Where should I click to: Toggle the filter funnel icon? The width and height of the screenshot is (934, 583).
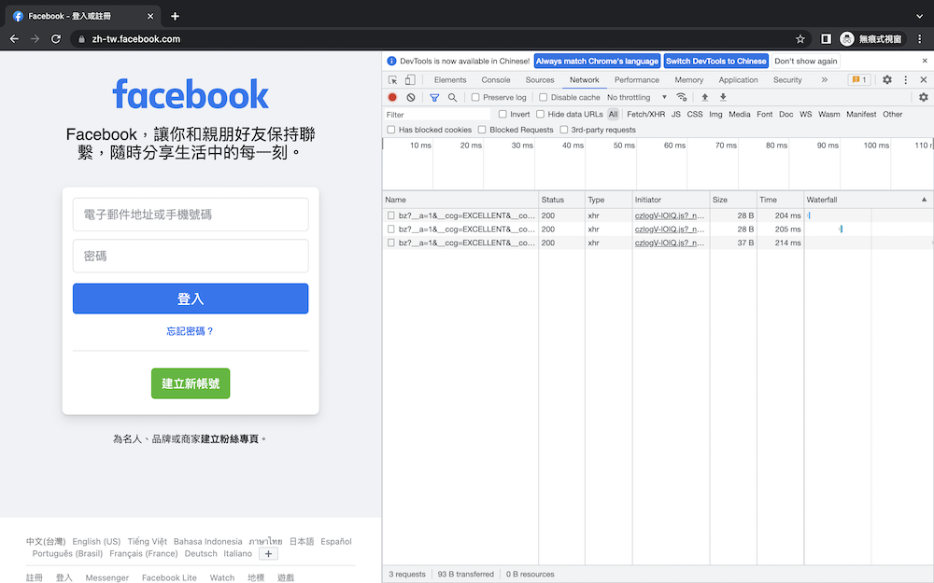[434, 97]
